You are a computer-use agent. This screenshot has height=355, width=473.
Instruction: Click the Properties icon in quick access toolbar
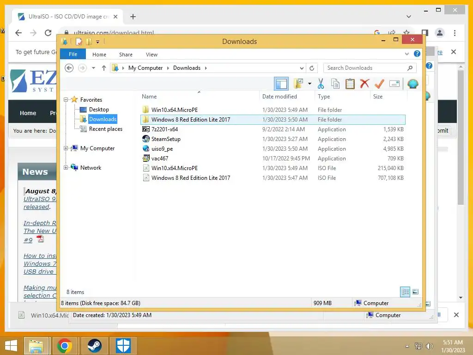click(79, 41)
